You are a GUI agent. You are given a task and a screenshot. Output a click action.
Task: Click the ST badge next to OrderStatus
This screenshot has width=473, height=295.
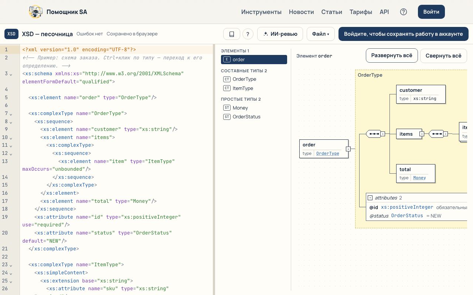227,117
